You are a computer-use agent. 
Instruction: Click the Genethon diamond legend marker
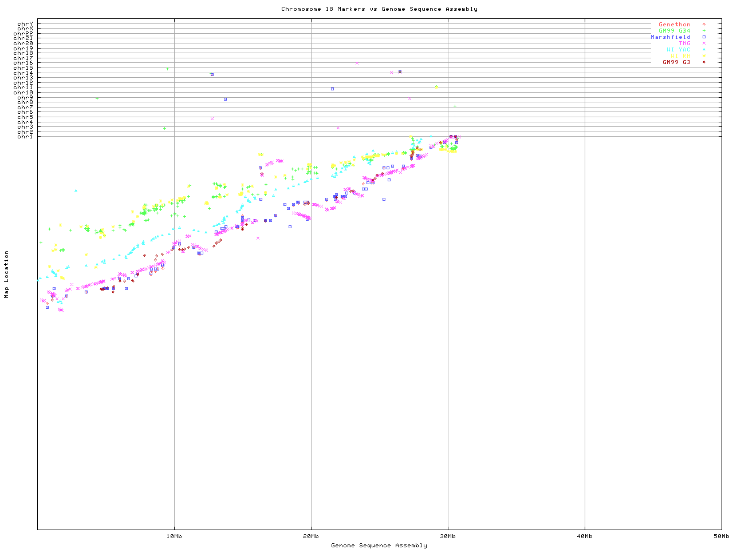(x=704, y=25)
